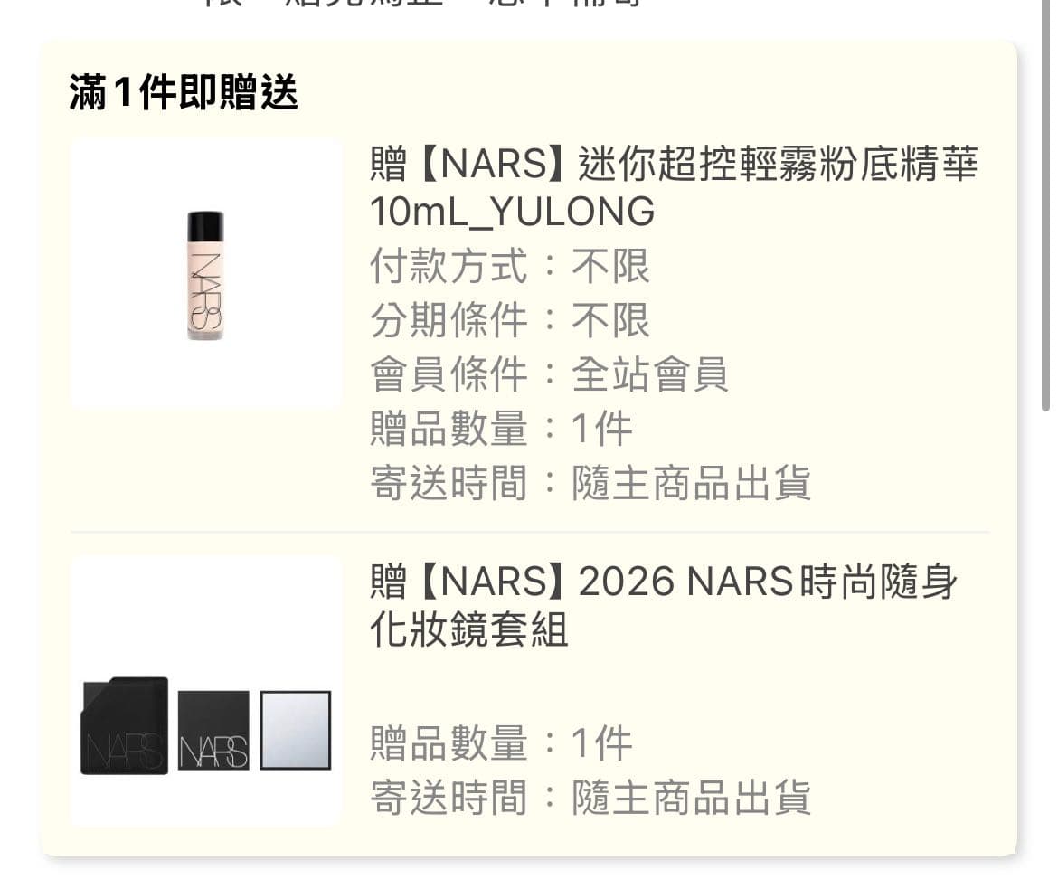Click the divider between the two gifts
1058x889 pixels.
[530, 532]
